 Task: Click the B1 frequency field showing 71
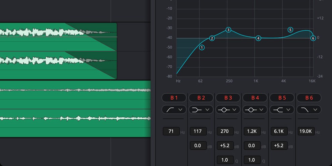(171, 131)
